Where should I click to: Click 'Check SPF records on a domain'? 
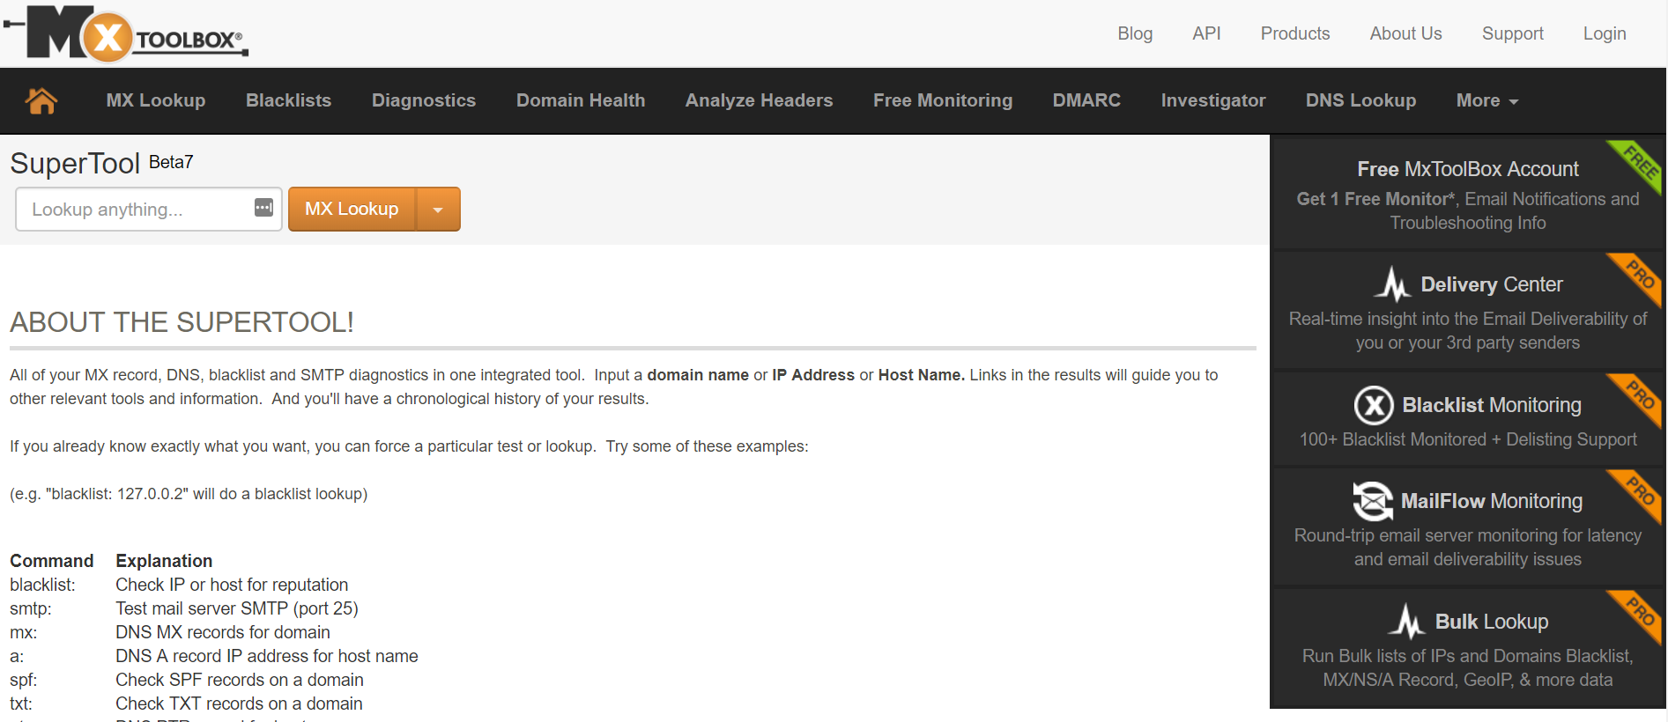(x=240, y=680)
